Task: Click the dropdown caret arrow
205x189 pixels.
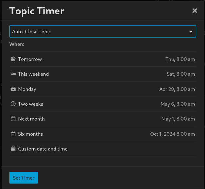Action: point(191,31)
